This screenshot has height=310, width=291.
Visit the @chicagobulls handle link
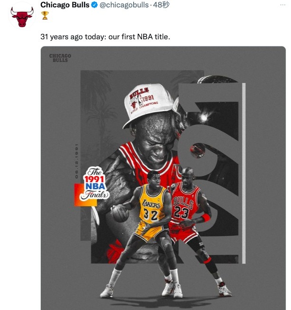tap(124, 5)
